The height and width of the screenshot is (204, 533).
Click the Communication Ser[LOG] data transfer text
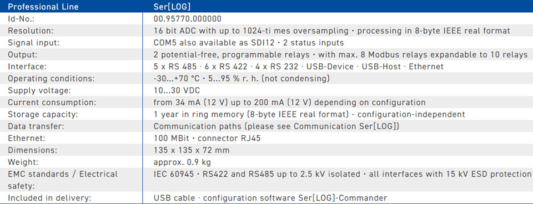click(x=276, y=126)
